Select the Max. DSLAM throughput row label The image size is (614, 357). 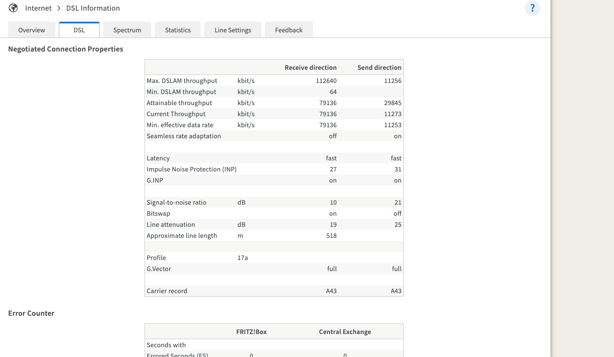(182, 81)
